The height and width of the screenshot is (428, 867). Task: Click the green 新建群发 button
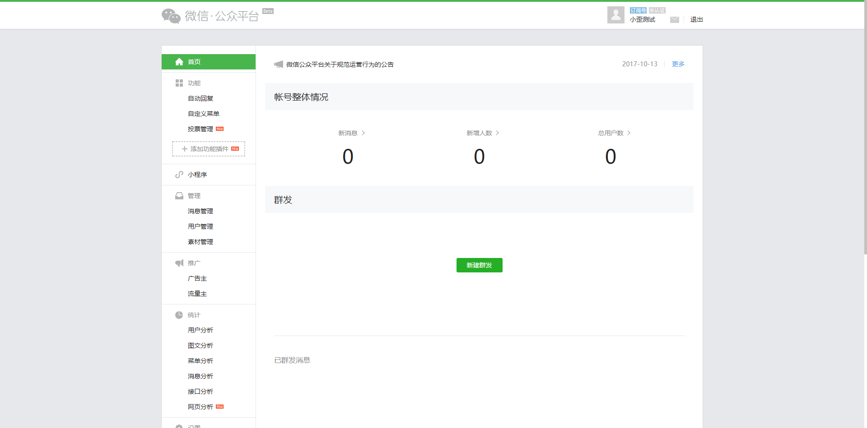(480, 265)
